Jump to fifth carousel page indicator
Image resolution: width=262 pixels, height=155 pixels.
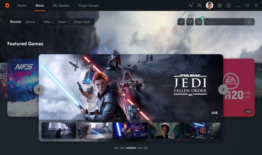(x=146, y=148)
